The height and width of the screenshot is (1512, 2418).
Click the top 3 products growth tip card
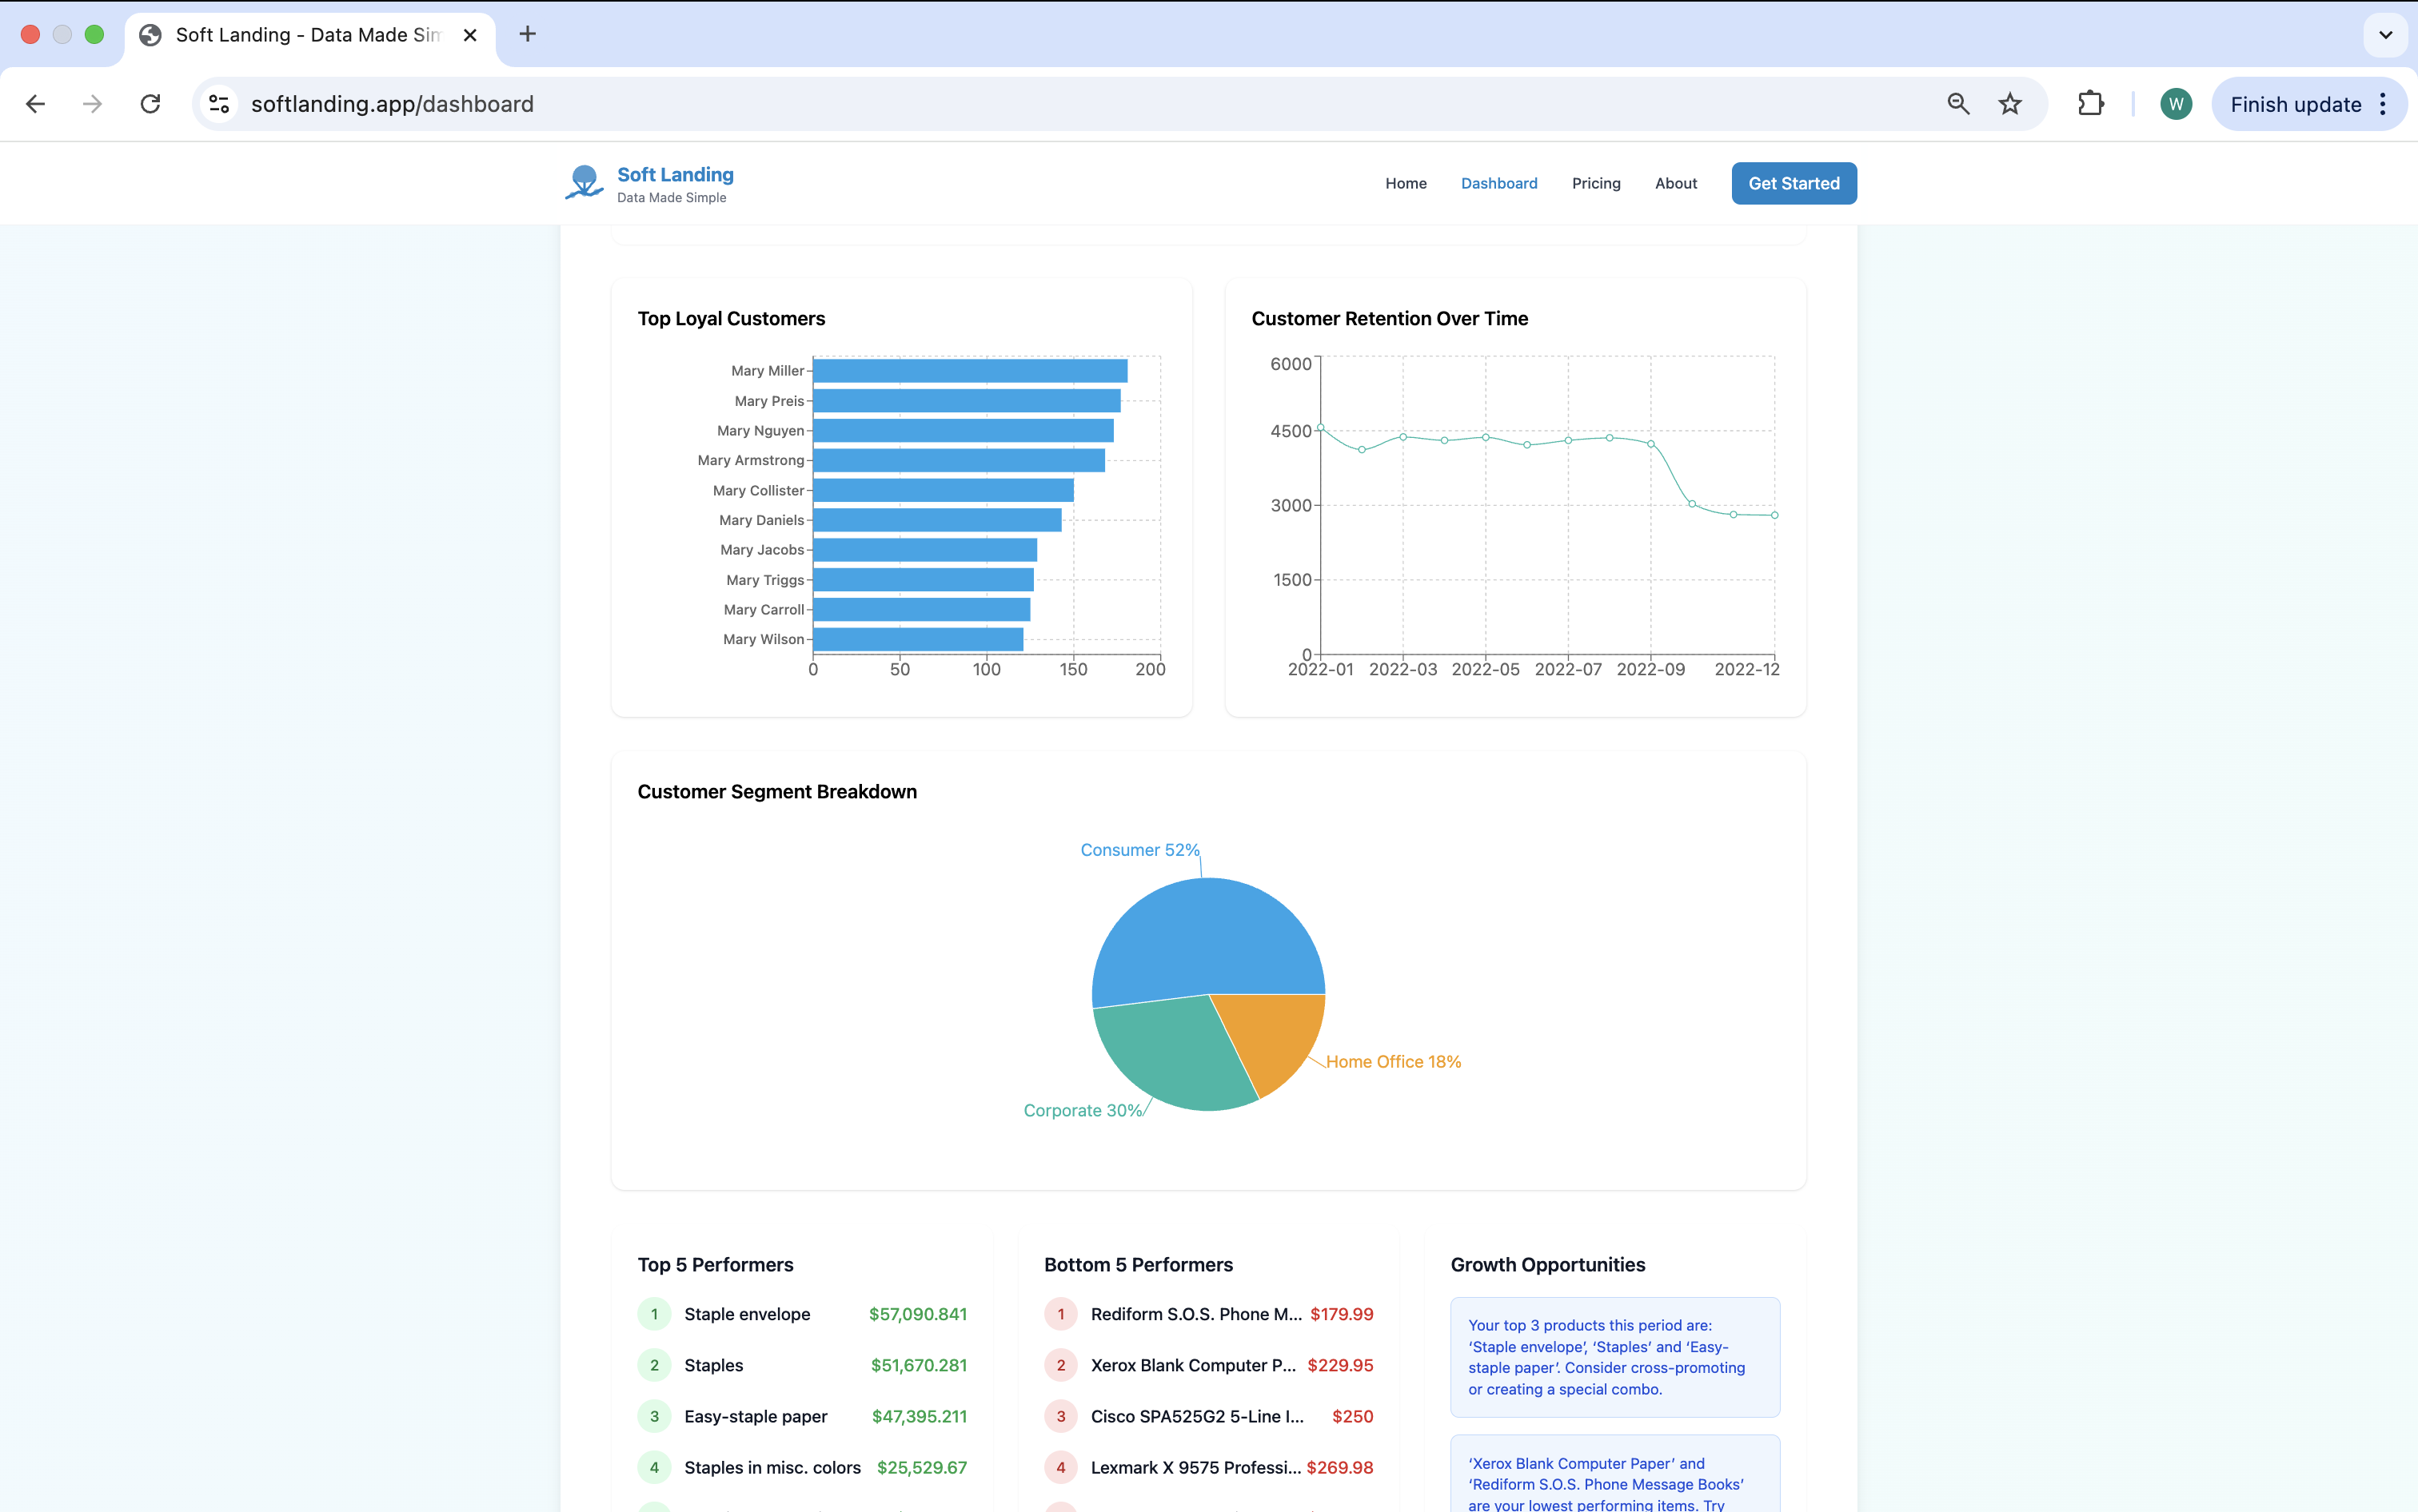point(1614,1357)
